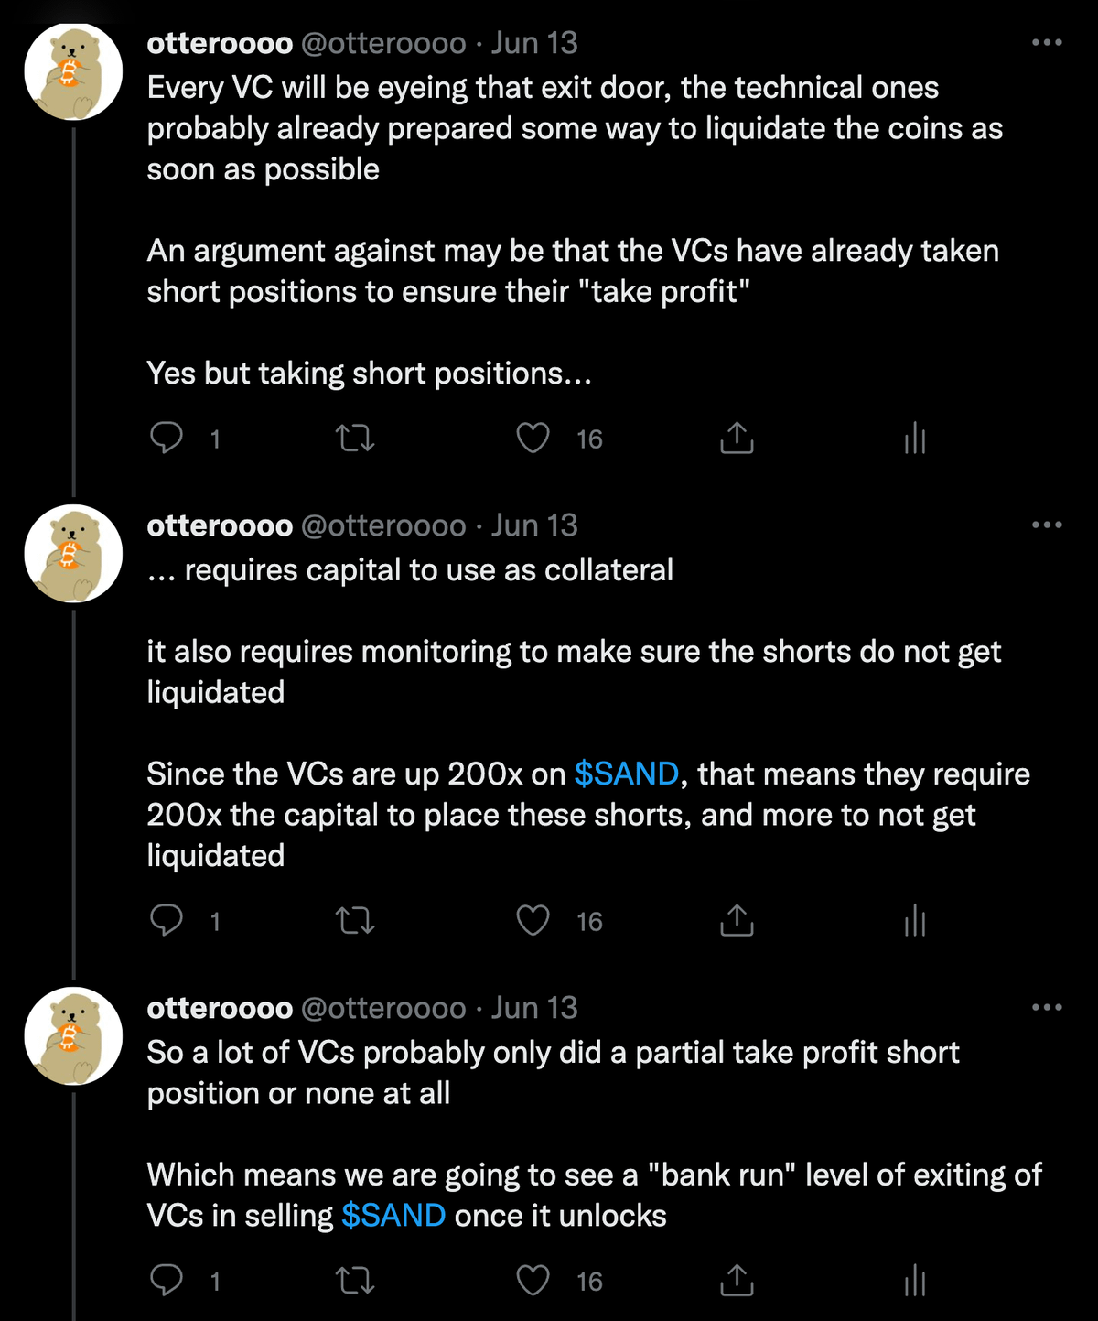1098x1321 pixels.
Task: Like the first tweet about VCs
Action: pos(533,439)
